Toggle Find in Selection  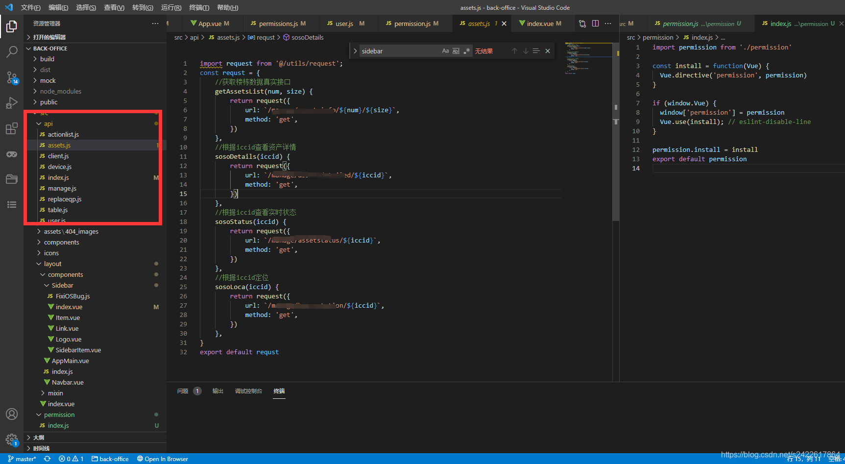point(536,51)
